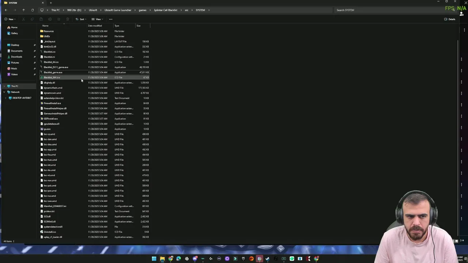Screen dimensions: 468x263
Task: Open Videos quick access folder
Action: tap(14, 74)
